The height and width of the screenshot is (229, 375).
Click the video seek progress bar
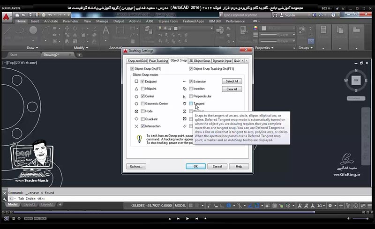pos(188,212)
